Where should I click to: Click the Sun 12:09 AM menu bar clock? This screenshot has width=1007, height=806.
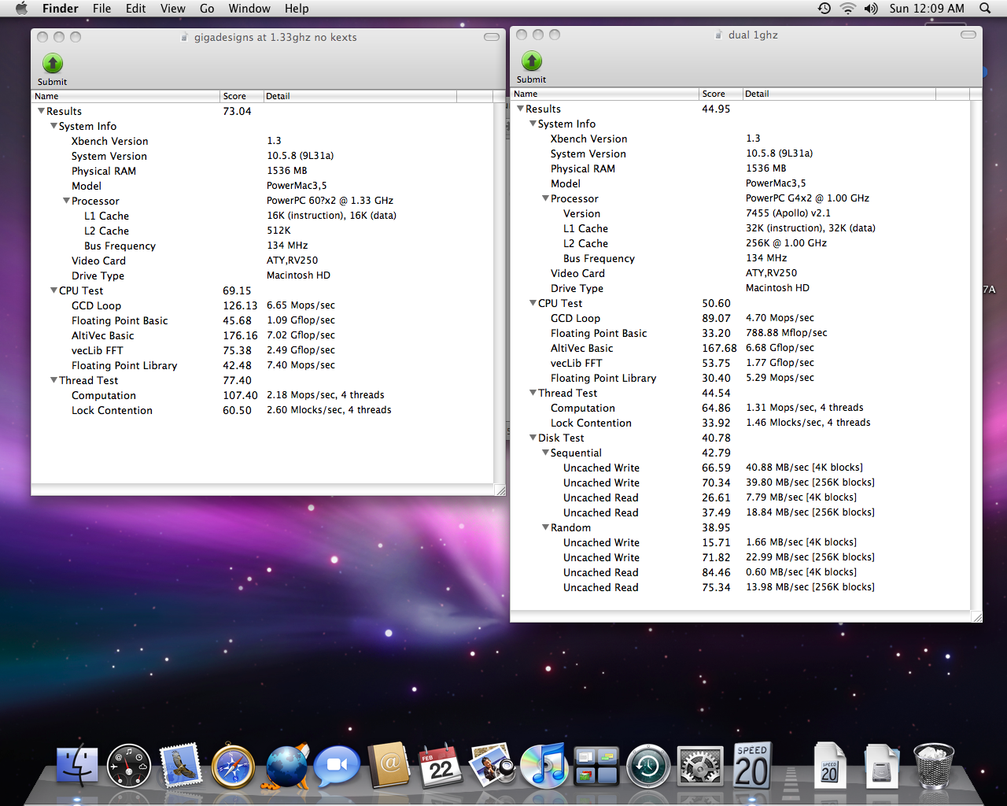[927, 8]
